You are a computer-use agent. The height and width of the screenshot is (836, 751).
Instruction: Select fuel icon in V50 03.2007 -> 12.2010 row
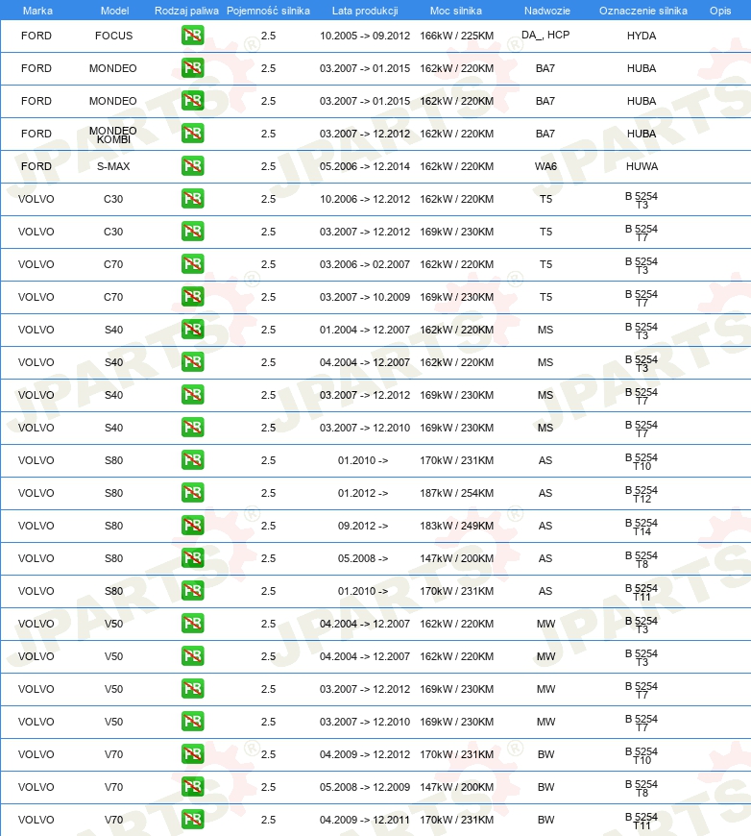pos(192,722)
